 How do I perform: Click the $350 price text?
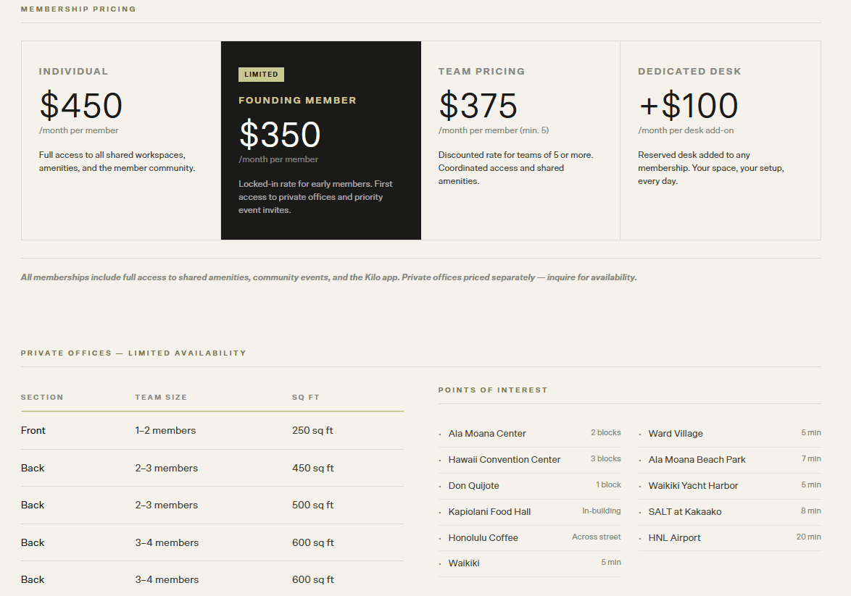pyautogui.click(x=280, y=134)
